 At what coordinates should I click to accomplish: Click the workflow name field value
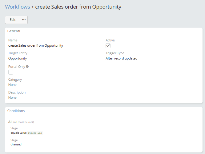(36, 45)
